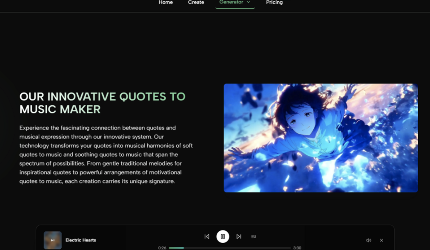Click the 'Quotes to Music Maker' heading

(x=102, y=103)
